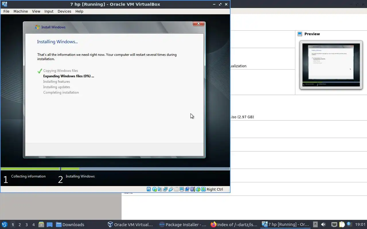367x229 pixels.
Task: Click the CPU virtualization status icon
Action: tap(192, 189)
